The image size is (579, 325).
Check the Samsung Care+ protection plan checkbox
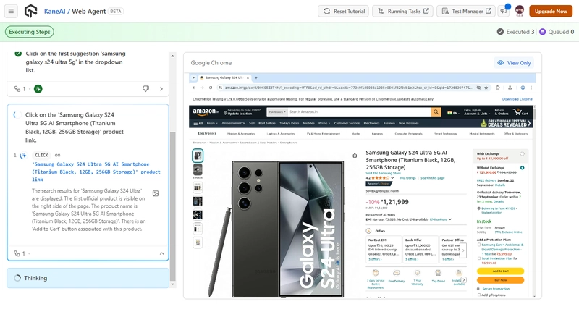click(x=479, y=245)
